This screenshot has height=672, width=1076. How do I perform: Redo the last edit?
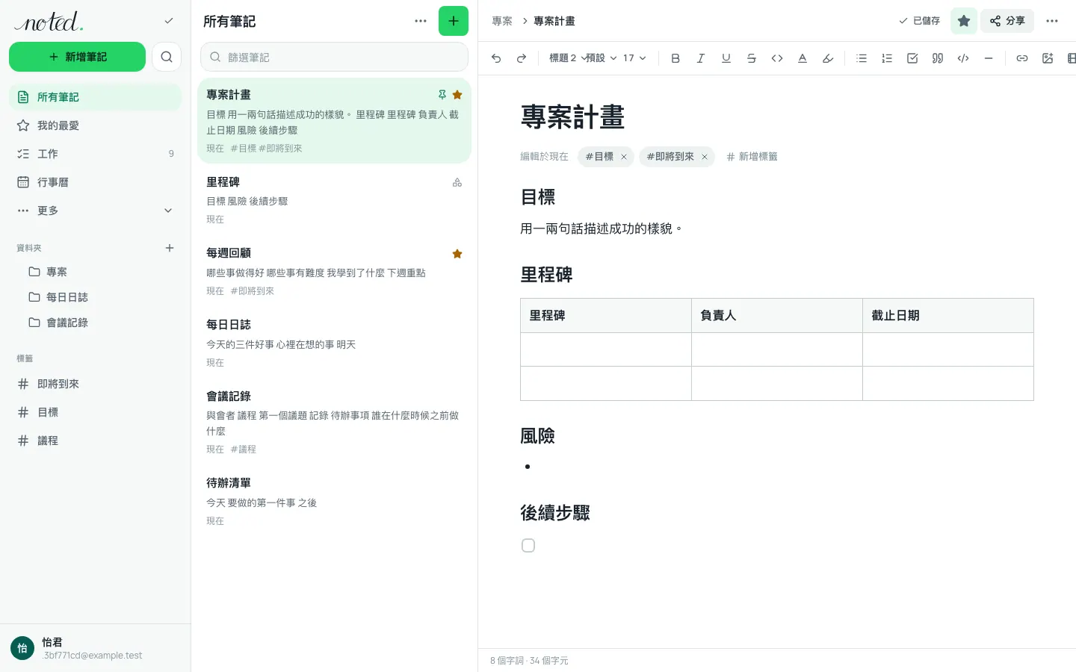(x=522, y=58)
